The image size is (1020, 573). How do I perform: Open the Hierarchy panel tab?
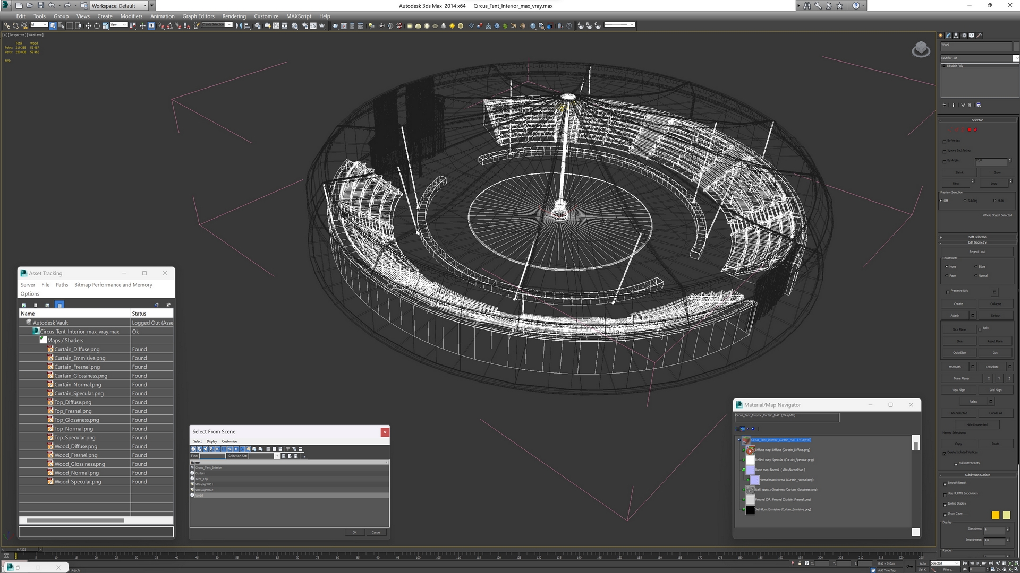point(956,36)
